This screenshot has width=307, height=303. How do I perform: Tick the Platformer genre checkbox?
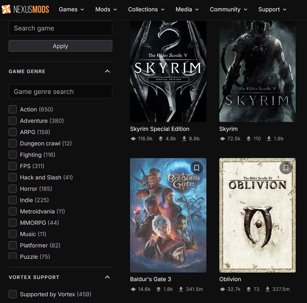pos(13,246)
